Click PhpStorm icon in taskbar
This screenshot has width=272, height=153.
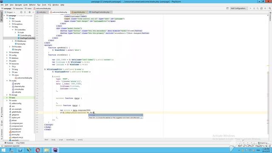pyautogui.click(x=55, y=150)
